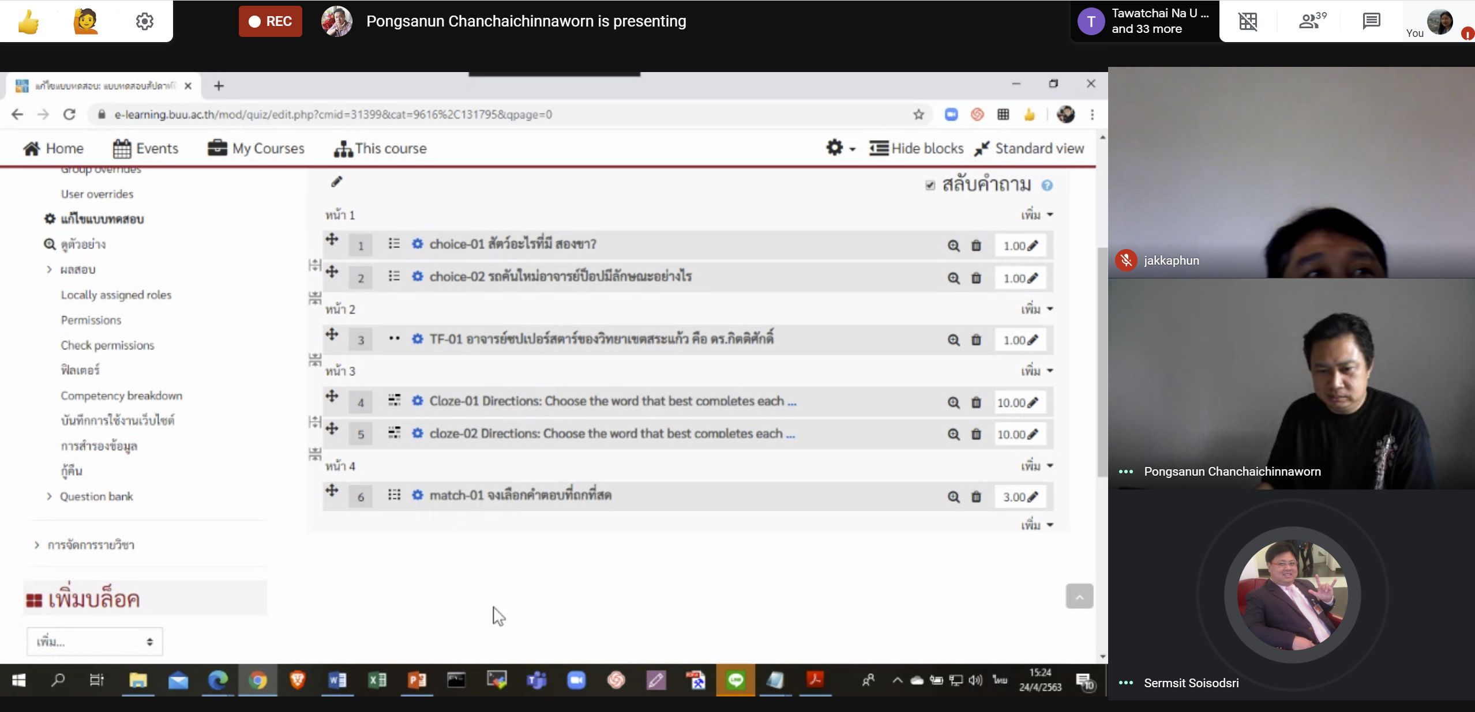Preview question choice-01 with magnifier icon
Screen dimensions: 1475x712
[x=954, y=246]
